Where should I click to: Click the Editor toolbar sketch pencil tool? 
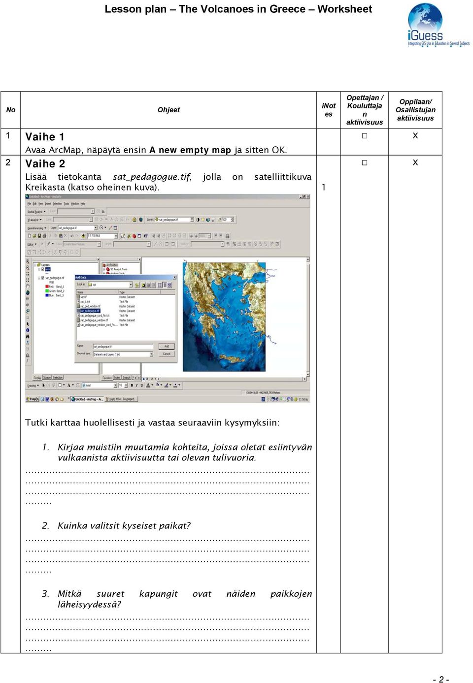point(49,244)
